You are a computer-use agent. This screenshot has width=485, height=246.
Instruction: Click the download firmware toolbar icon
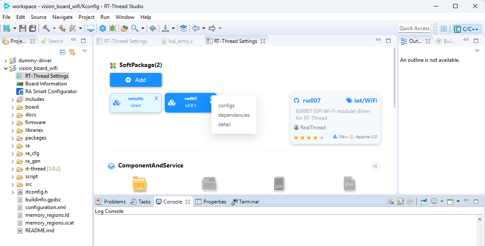[165, 28]
